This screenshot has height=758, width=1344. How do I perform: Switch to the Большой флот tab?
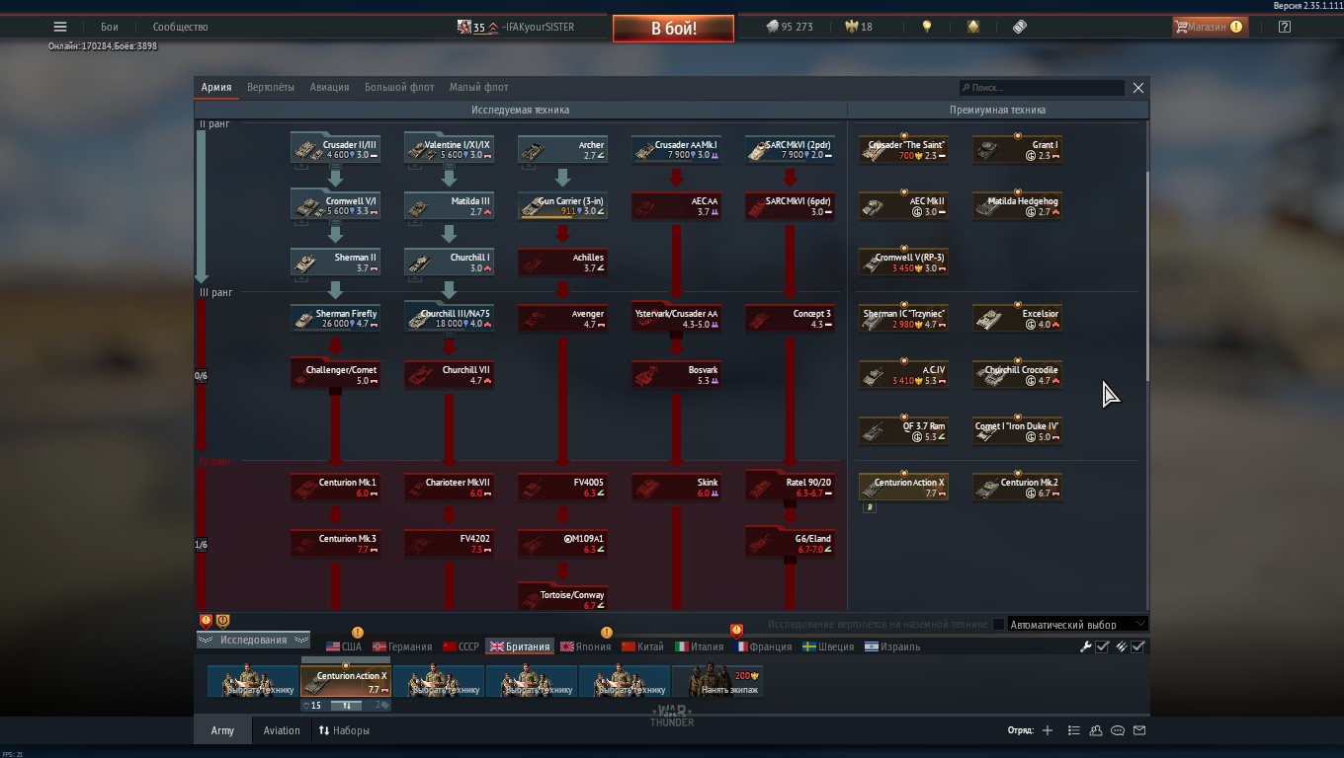coord(399,87)
